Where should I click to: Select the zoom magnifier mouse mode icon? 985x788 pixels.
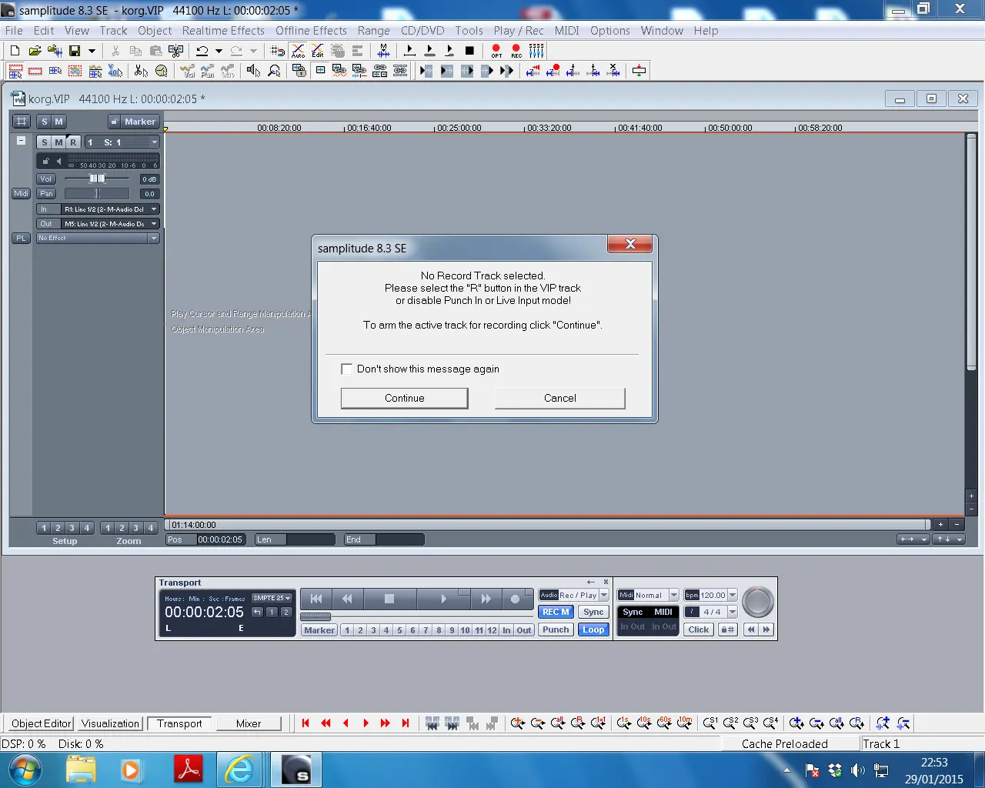(274, 71)
